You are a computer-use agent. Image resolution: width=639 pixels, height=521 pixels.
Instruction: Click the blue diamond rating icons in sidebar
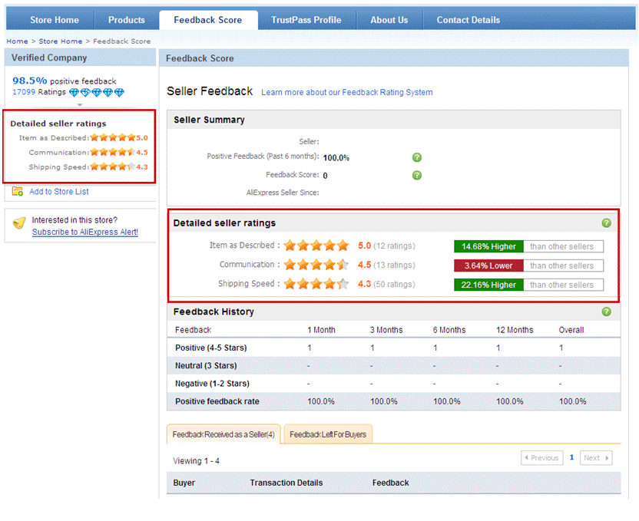(96, 92)
